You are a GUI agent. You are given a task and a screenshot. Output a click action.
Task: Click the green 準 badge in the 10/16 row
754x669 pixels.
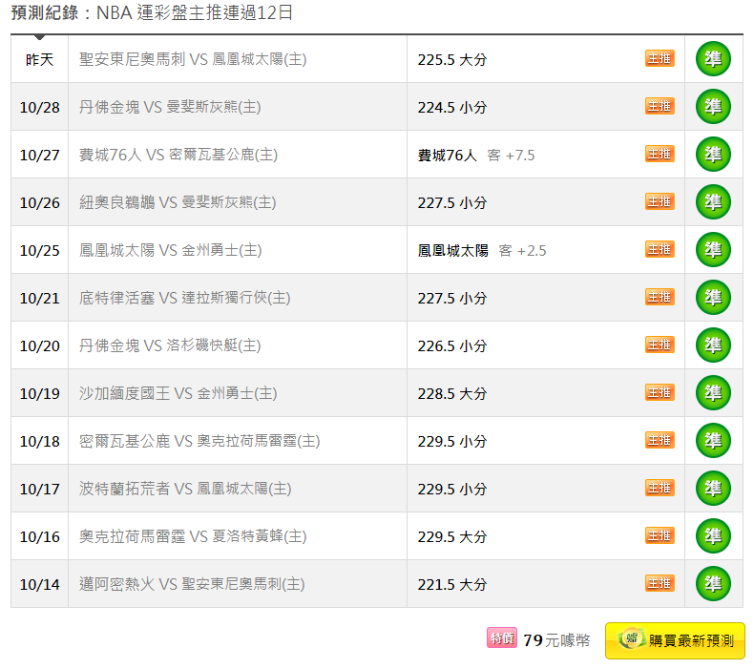pos(713,535)
